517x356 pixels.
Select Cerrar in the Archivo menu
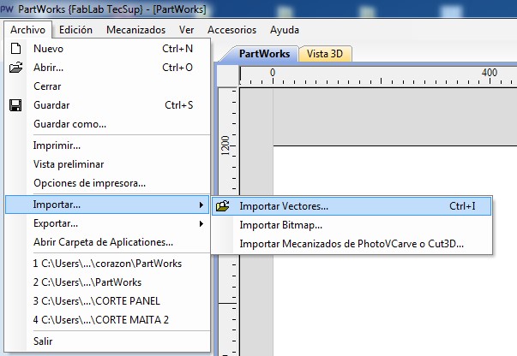point(107,86)
